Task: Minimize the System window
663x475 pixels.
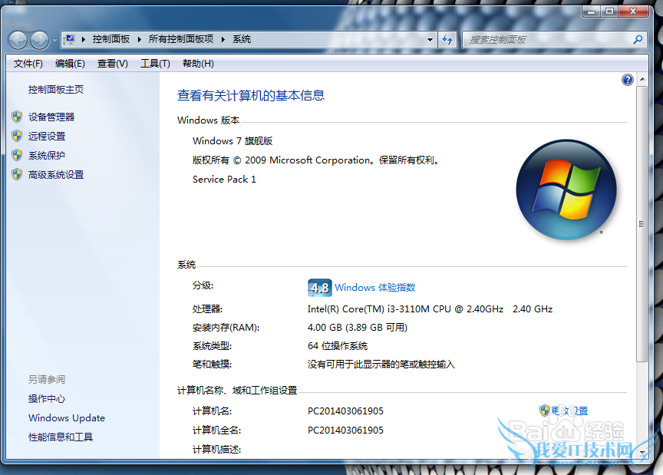Action: [591, 12]
